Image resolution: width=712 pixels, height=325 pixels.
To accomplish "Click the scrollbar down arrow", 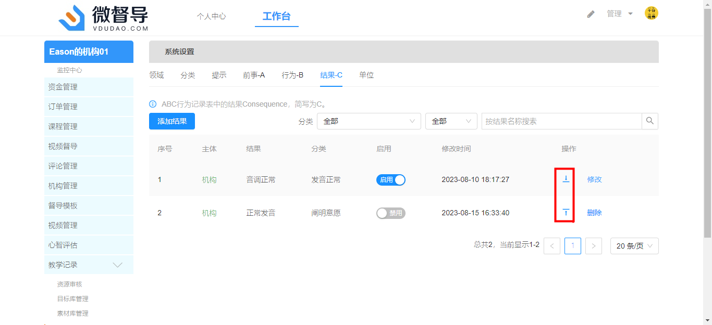I will point(707,320).
